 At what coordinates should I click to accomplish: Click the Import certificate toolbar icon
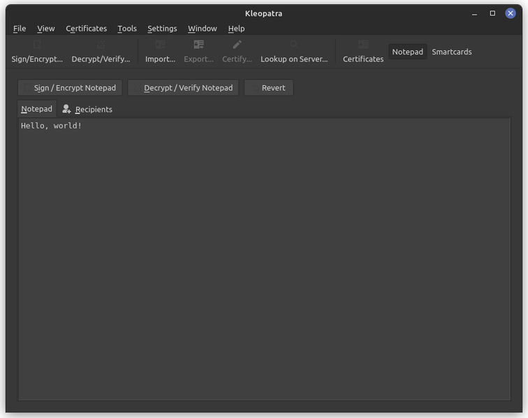coord(161,45)
